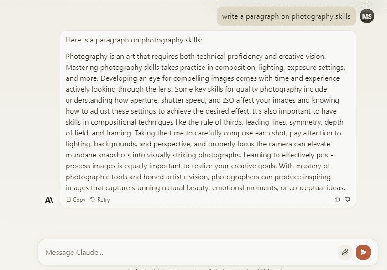This screenshot has height=270, width=387.
Task: Click the "Copy" text label
Action: 79,200
